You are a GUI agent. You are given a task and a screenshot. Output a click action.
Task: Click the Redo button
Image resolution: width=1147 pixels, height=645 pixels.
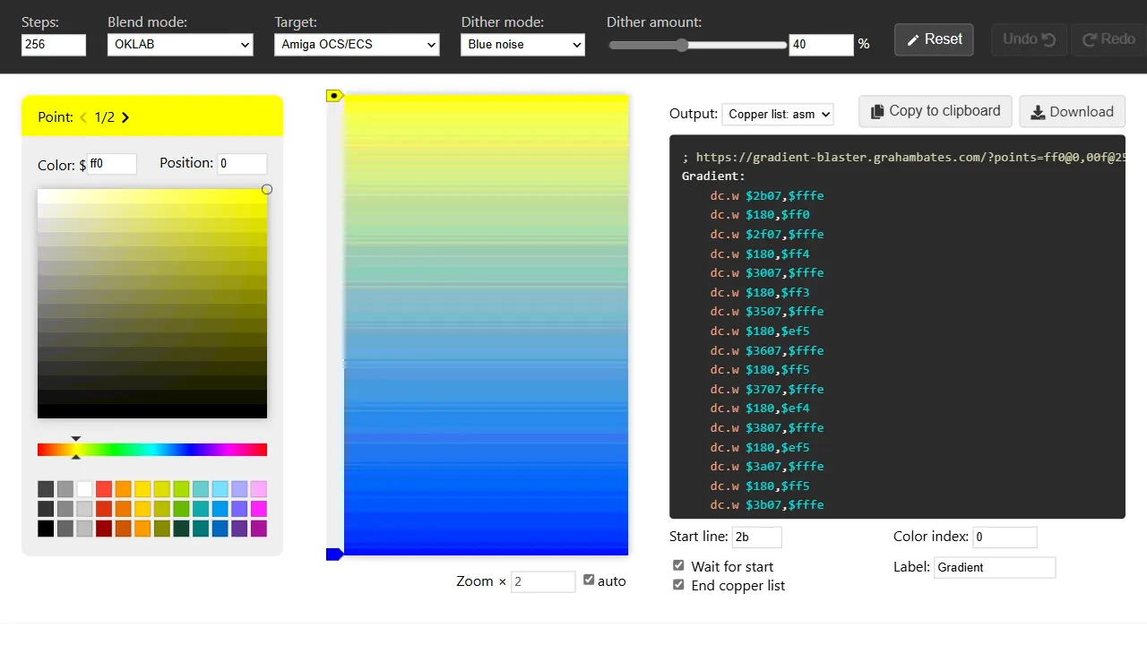click(x=1108, y=39)
